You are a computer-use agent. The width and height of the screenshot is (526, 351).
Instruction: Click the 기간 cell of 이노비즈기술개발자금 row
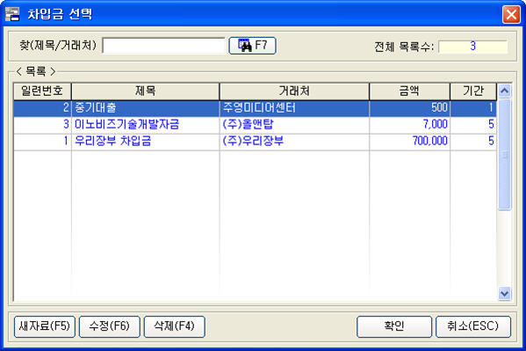click(x=473, y=124)
